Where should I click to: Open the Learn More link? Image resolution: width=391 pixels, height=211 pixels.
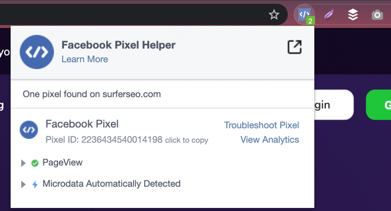tap(85, 59)
